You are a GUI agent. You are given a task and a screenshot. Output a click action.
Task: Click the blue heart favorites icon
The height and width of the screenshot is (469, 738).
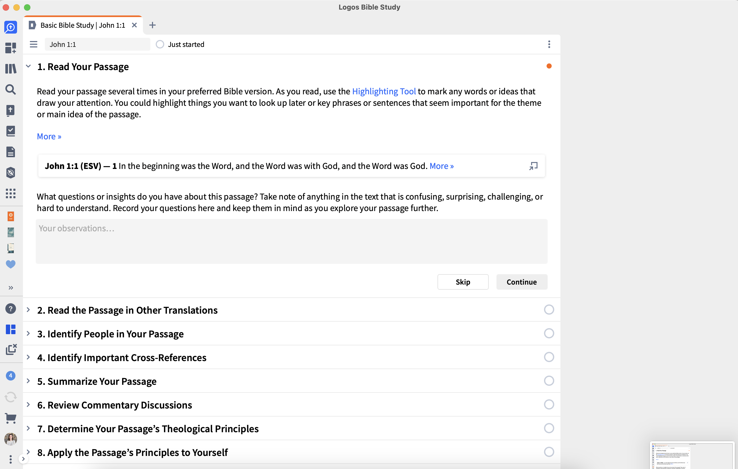[x=11, y=264]
